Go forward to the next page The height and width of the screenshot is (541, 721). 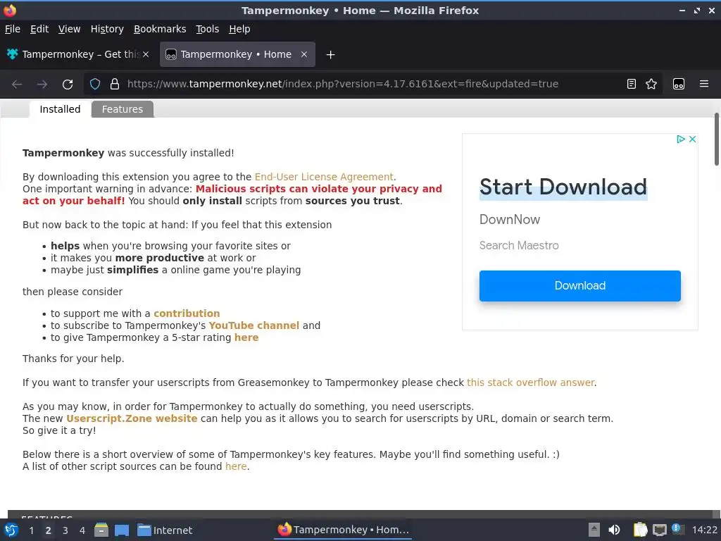[x=42, y=85]
